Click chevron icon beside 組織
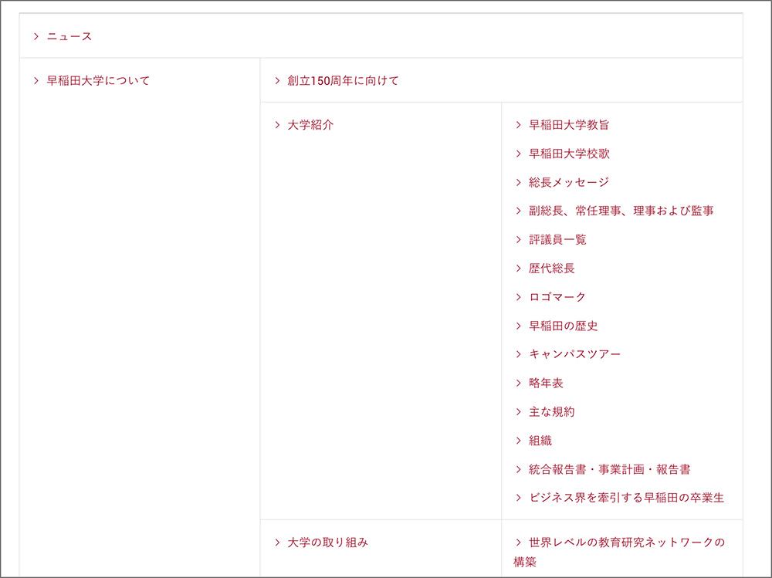This screenshot has height=578, width=772. [518, 441]
